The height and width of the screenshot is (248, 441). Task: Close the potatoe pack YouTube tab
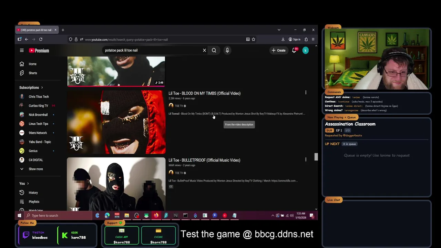coord(55,30)
